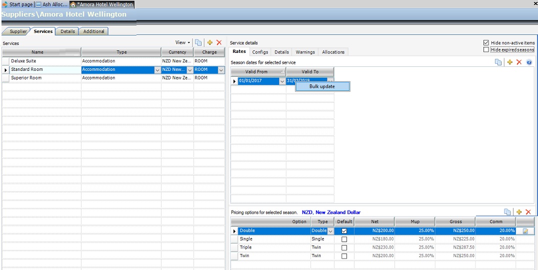The width and height of the screenshot is (538, 270).
Task: Open the Valid From date dropdown
Action: 282,81
